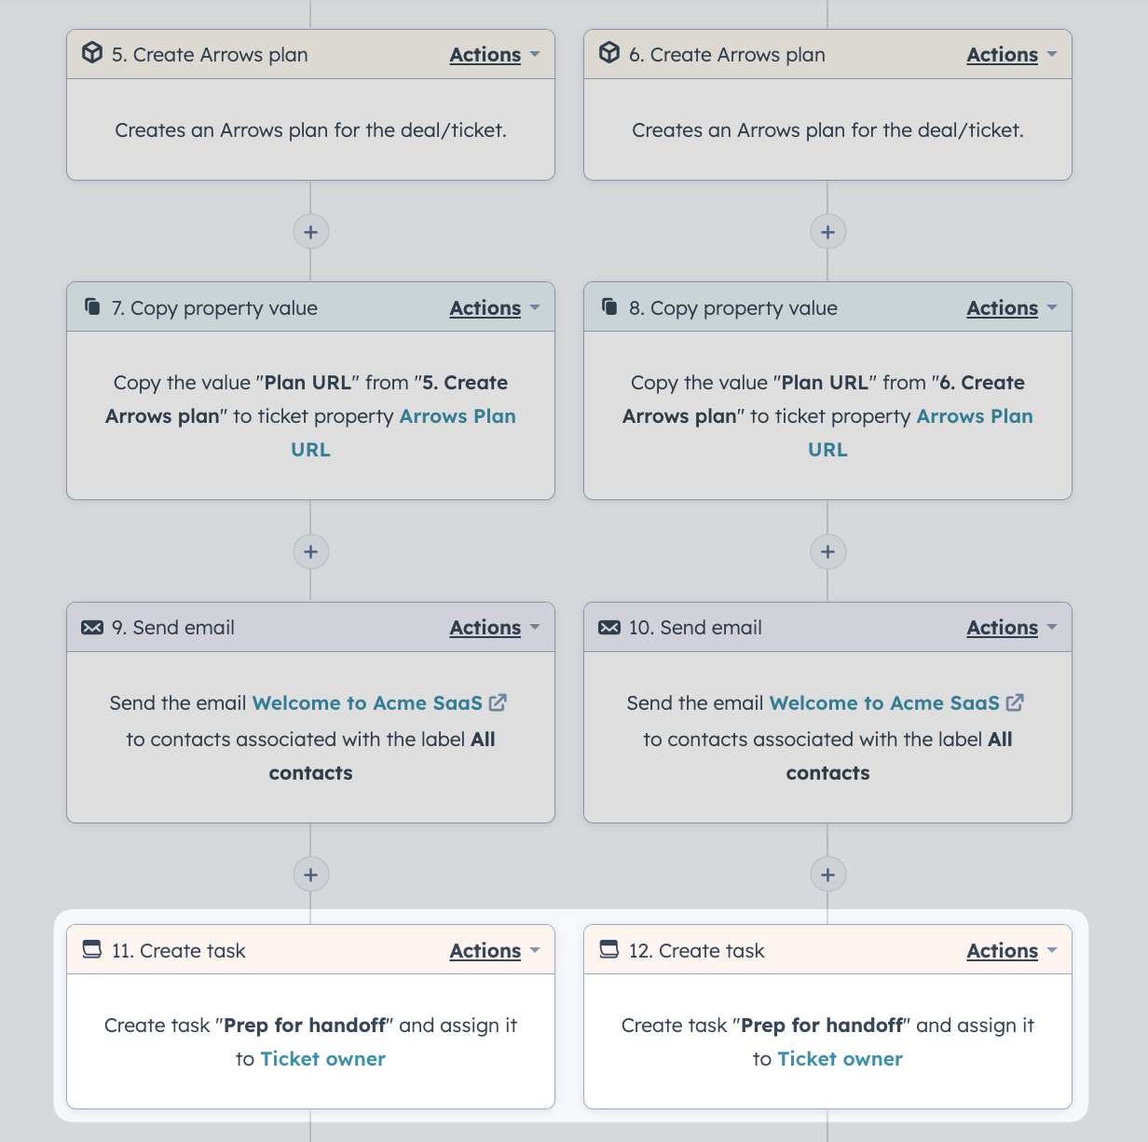The image size is (1148, 1142).
Task: Click the envelope icon on step 10
Action: [x=609, y=627]
